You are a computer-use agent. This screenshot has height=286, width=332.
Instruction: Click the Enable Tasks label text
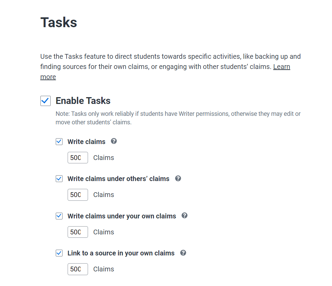[83, 101]
